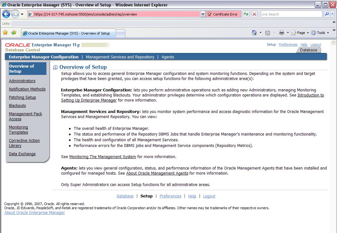The height and width of the screenshot is (233, 337).
Task: Select the Enterprise Manager Configuration tab
Action: click(x=44, y=57)
